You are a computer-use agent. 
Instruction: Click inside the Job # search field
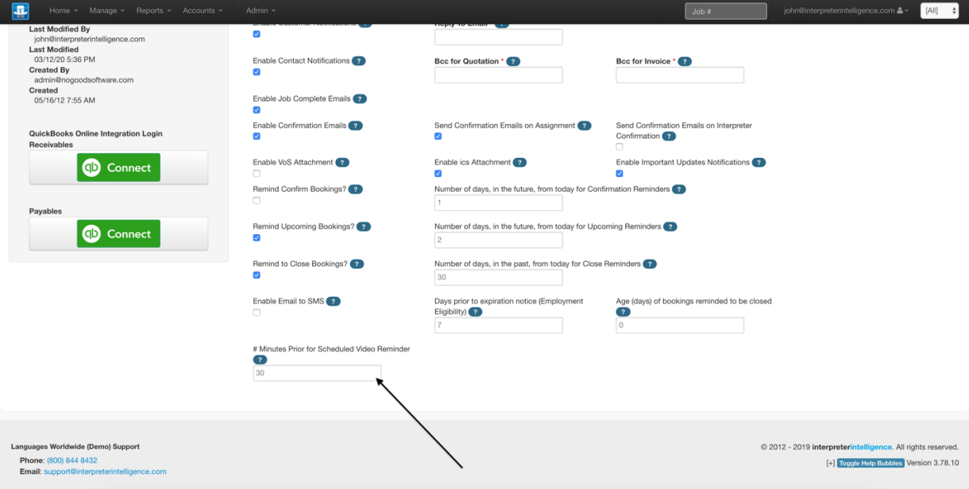[724, 10]
